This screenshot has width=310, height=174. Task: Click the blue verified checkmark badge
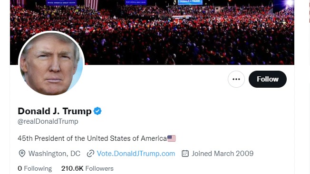click(97, 111)
